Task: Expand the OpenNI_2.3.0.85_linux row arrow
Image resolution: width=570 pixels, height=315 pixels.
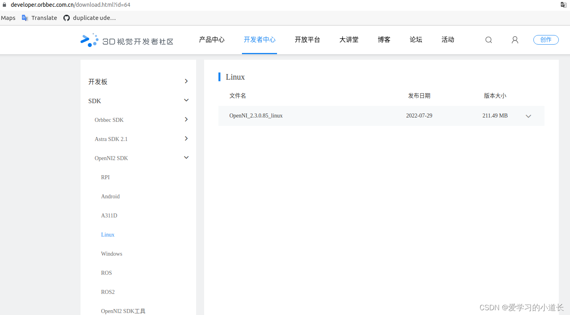Action: click(529, 116)
